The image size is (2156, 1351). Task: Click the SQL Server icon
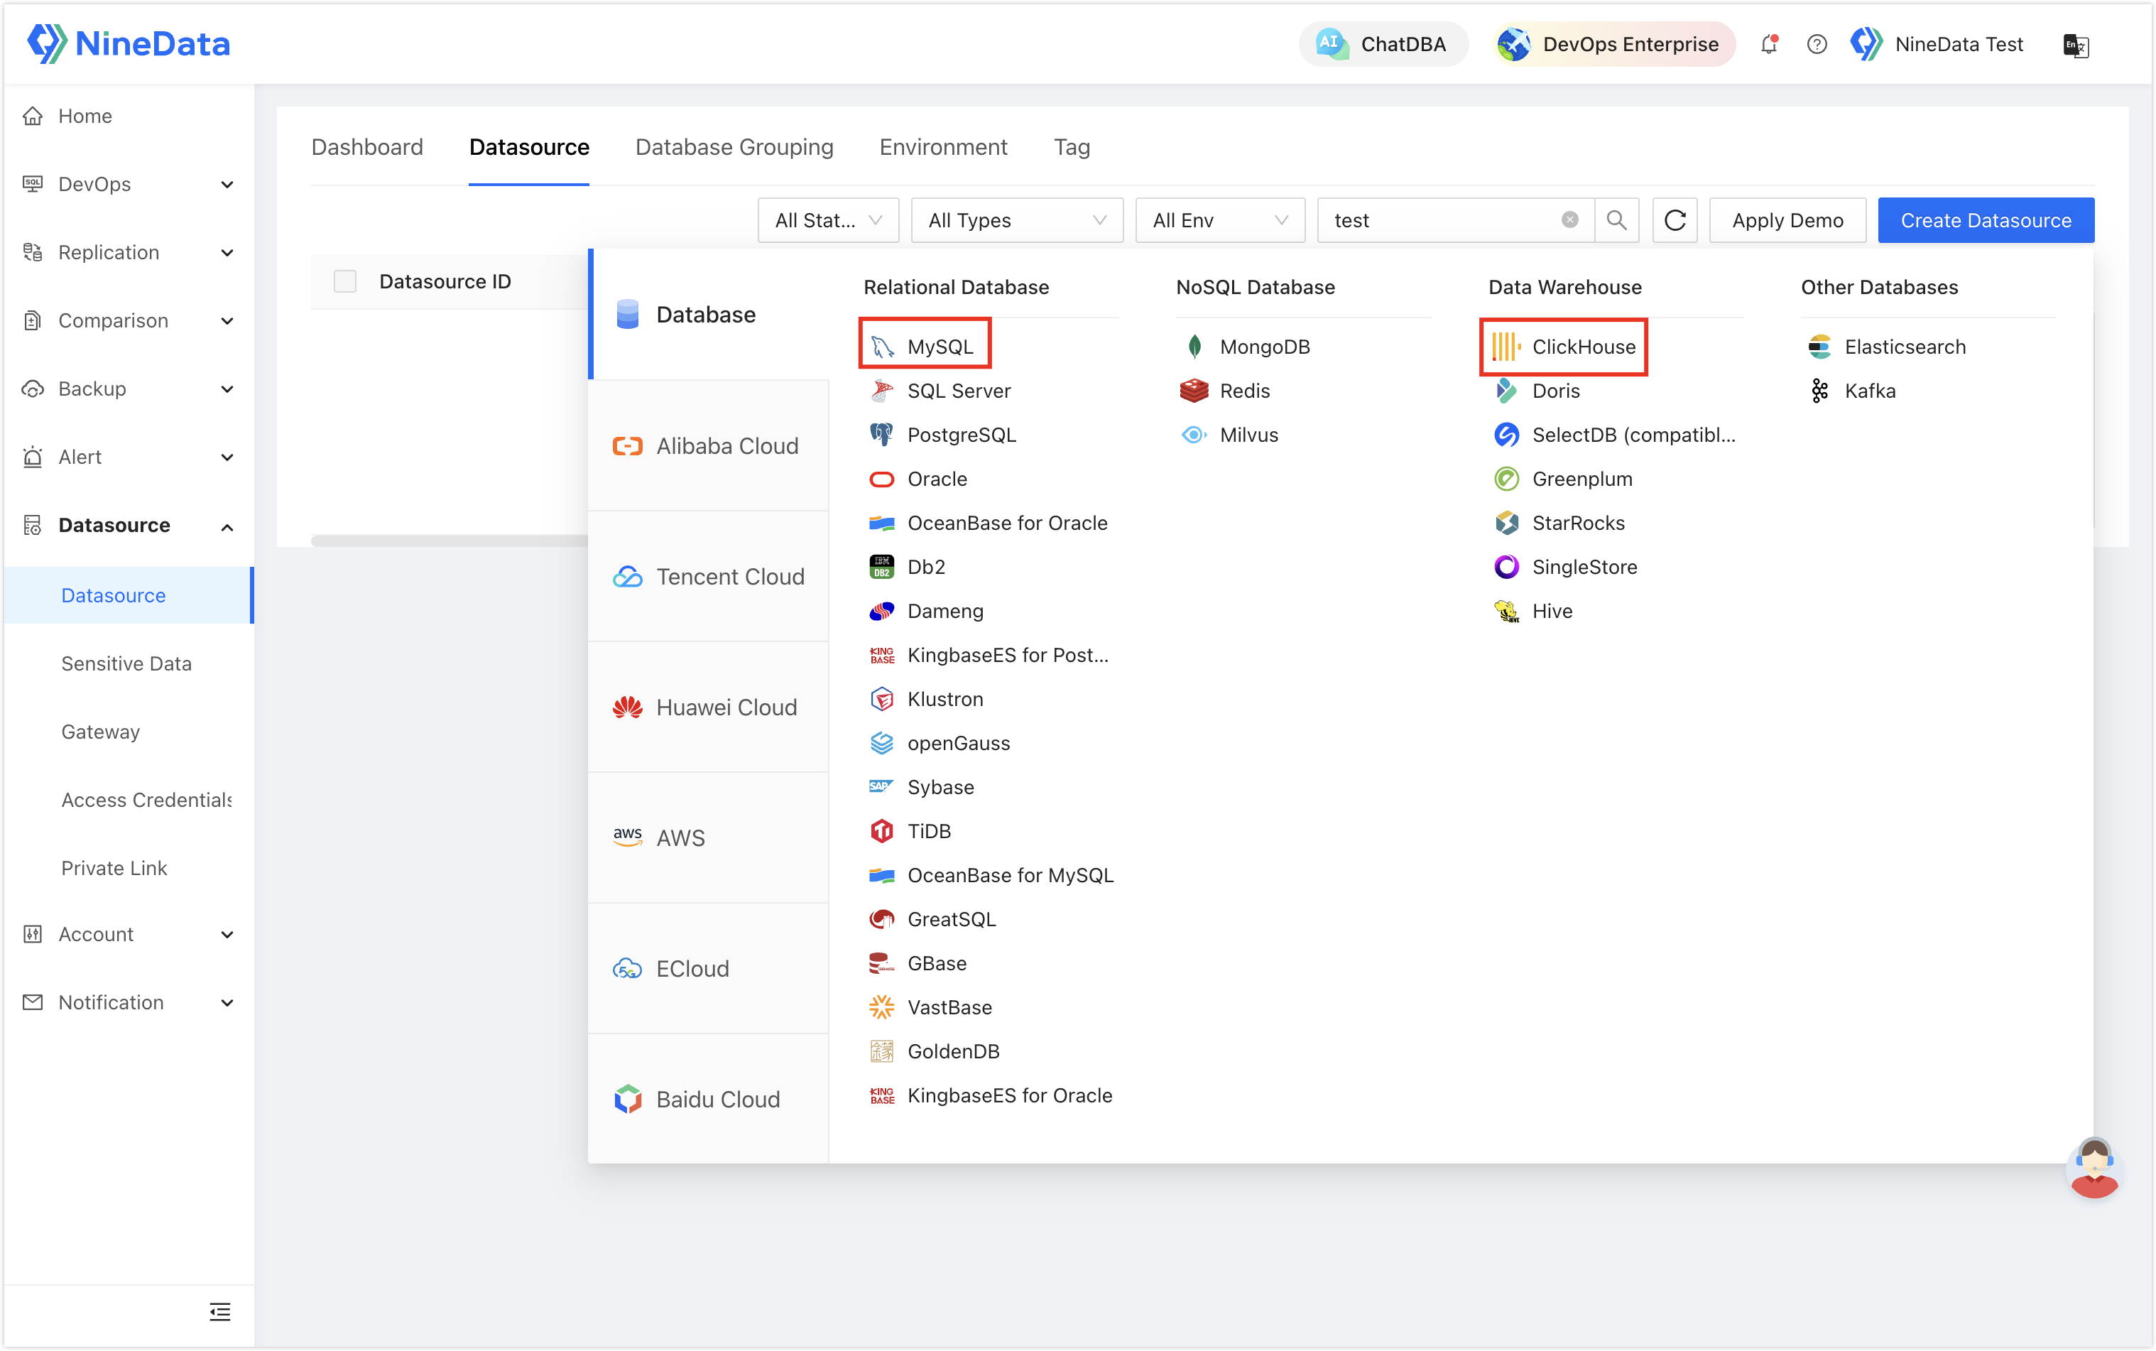click(881, 391)
